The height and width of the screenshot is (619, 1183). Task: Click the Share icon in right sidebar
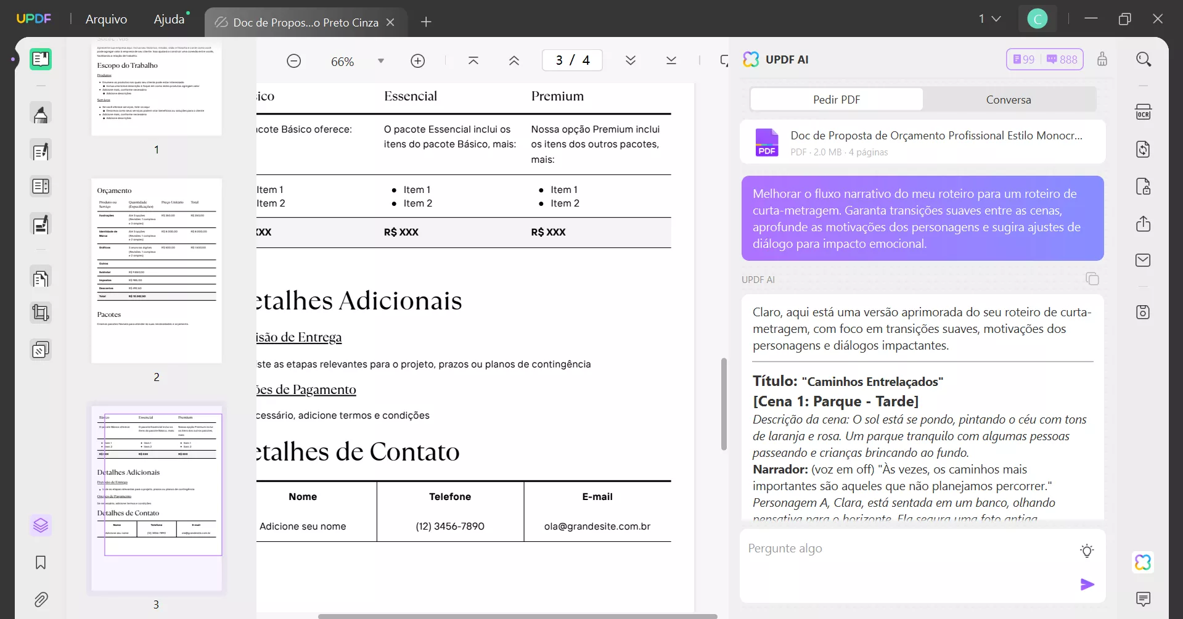point(1144,223)
